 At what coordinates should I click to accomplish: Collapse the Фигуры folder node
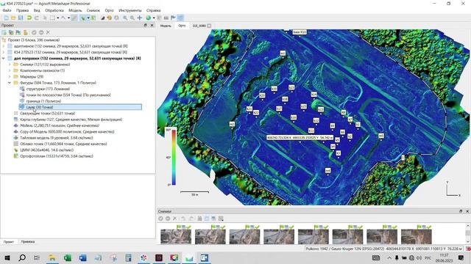click(10, 83)
